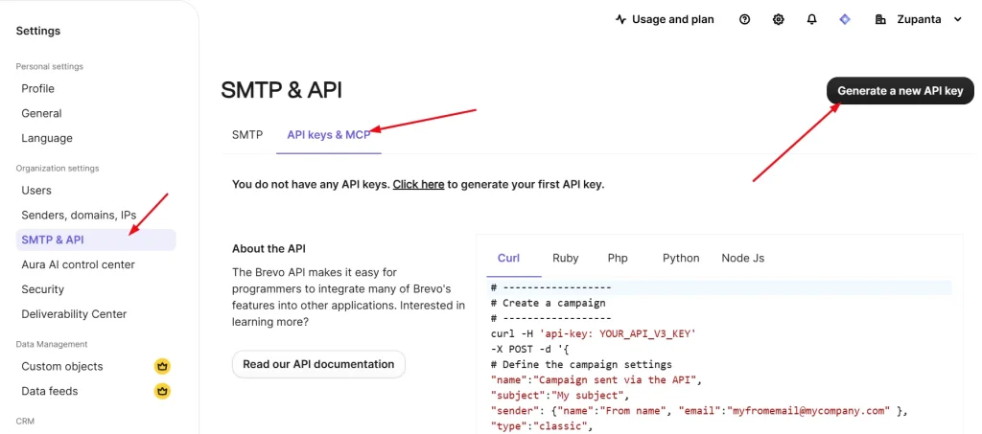Click the crown icon beside Data feeds
This screenshot has height=434, width=982.
tap(163, 391)
